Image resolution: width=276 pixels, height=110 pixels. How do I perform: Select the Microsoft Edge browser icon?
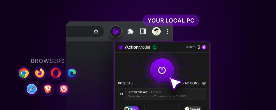tap(72, 73)
